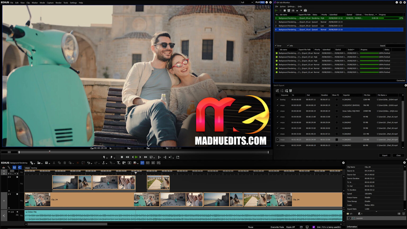Open the Settings menu in EDIUS
The width and height of the screenshot is (407, 229).
73,3
